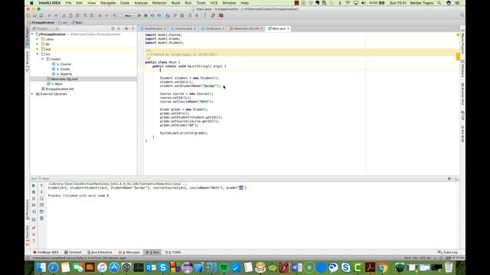Undo with the toolbar back-arrow icon
The height and width of the screenshot is (275, 490).
pyautogui.click(x=49, y=15)
